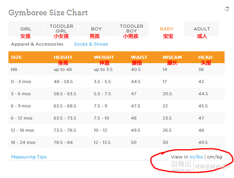
Task: View sizes in in/lbs units
Action: point(196,157)
